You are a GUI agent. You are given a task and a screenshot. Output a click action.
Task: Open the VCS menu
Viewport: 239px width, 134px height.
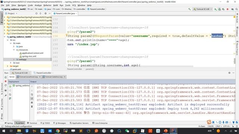(74, 5)
